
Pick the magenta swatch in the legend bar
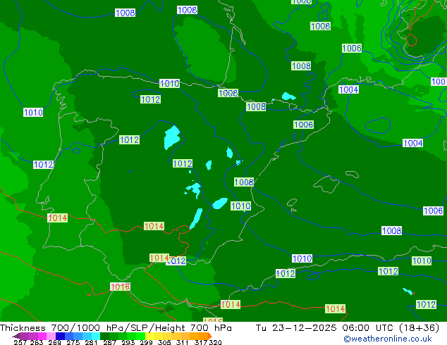[x=42, y=336]
